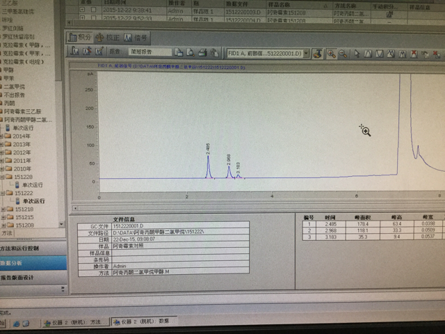Screen dimensions: 445x334
Task: Click peak 1 row with time 2.485
Action: 373,224
